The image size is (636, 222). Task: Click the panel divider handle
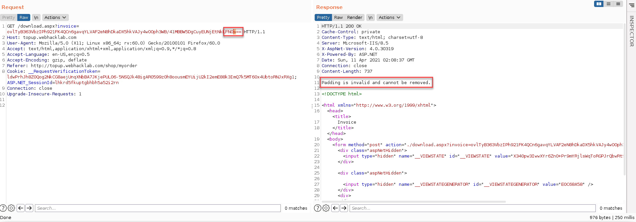click(312, 106)
